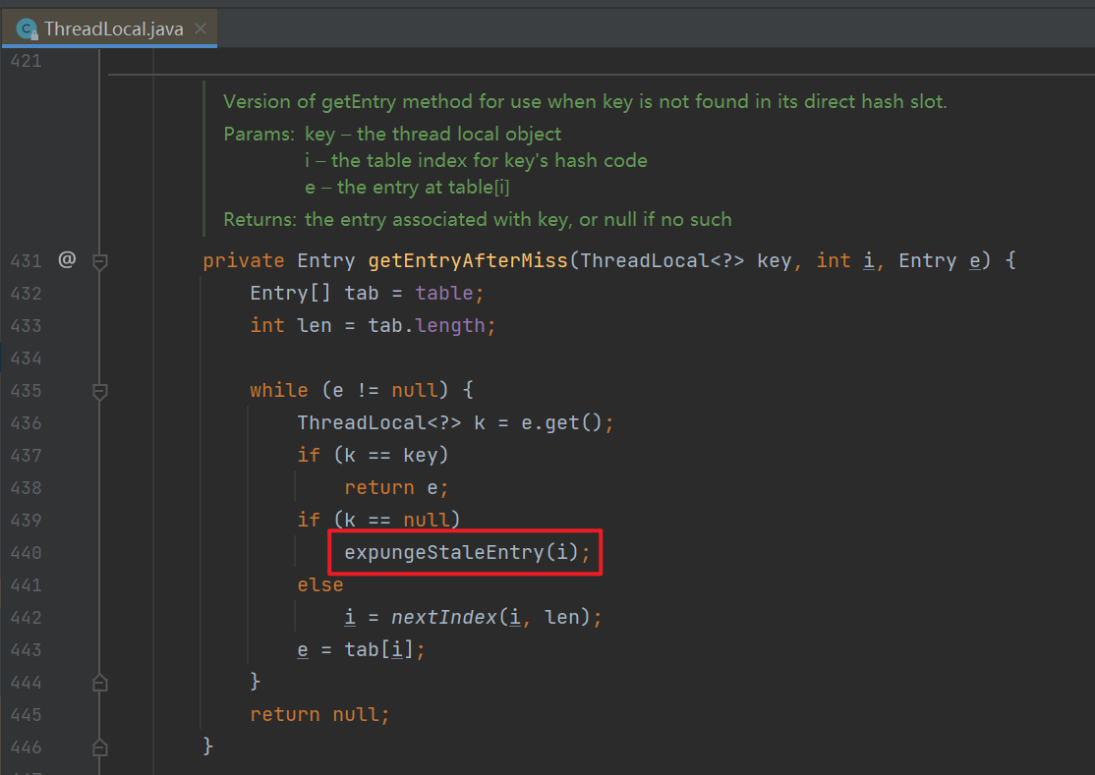Click the fold end marker at line 446
This screenshot has width=1095, height=775.
(98, 747)
